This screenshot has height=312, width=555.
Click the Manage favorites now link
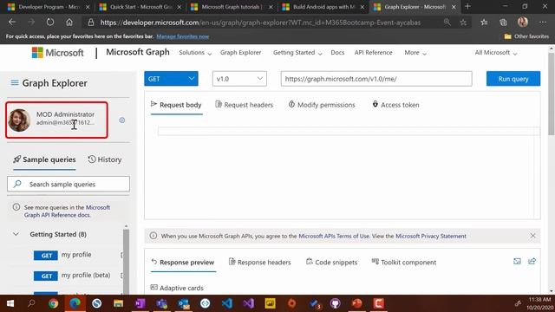(x=183, y=36)
